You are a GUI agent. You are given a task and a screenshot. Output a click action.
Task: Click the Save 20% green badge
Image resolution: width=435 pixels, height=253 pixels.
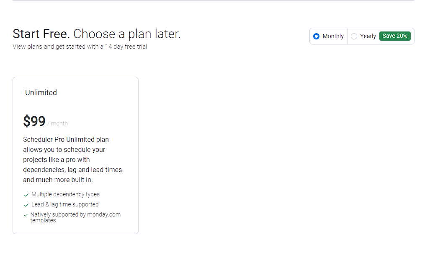[x=395, y=36]
